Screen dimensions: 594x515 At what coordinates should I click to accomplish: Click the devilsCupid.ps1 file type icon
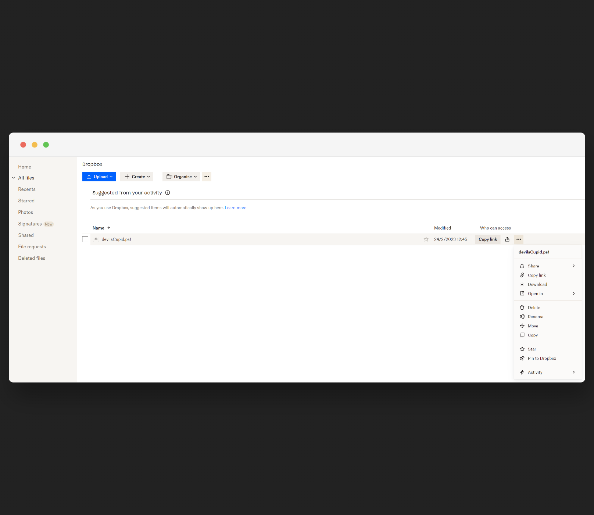(96, 239)
